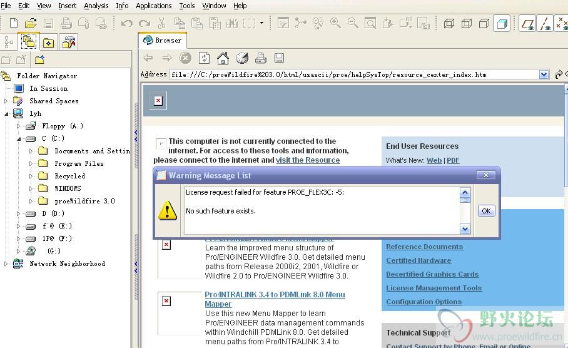
Task: Click the Redo arrow icon
Action: (144, 23)
